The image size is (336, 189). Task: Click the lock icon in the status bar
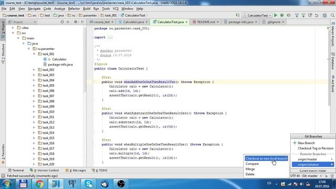pyautogui.click(x=326, y=176)
